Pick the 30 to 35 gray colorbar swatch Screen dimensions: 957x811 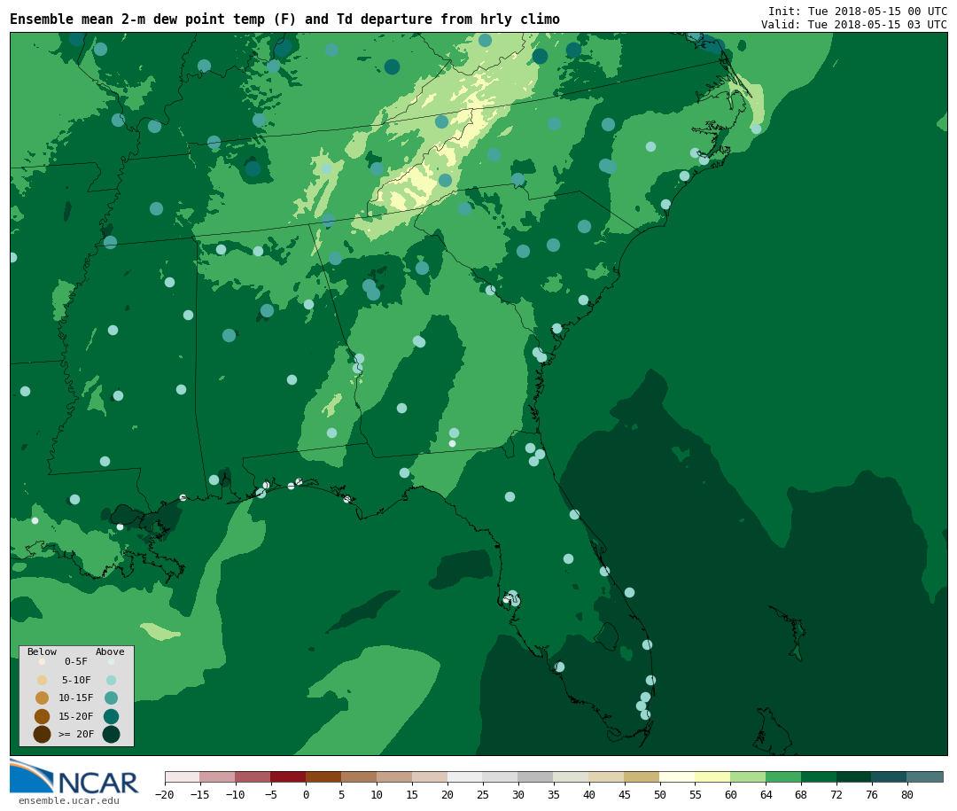(535, 777)
